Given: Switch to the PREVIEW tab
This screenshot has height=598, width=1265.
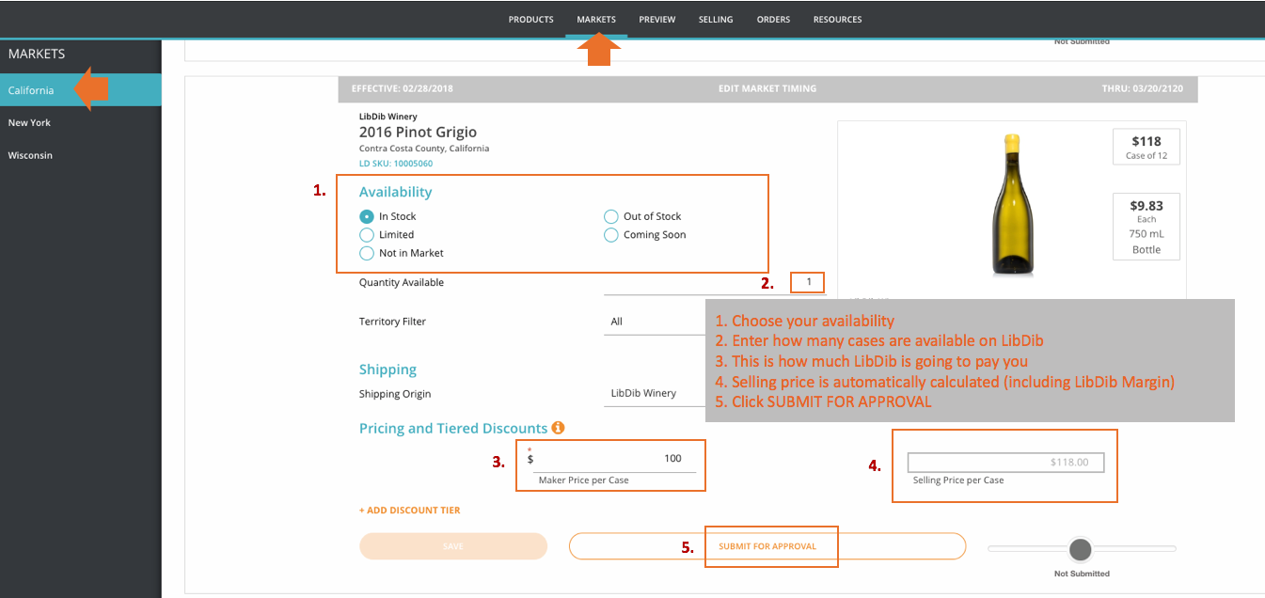Looking at the screenshot, I should point(656,19).
